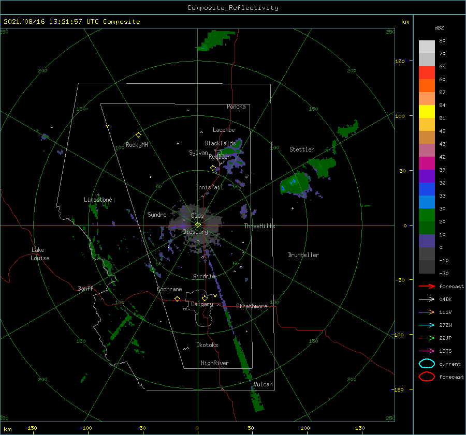Click the magenta band in dBZ scale
466x435 pixels.
point(427,163)
